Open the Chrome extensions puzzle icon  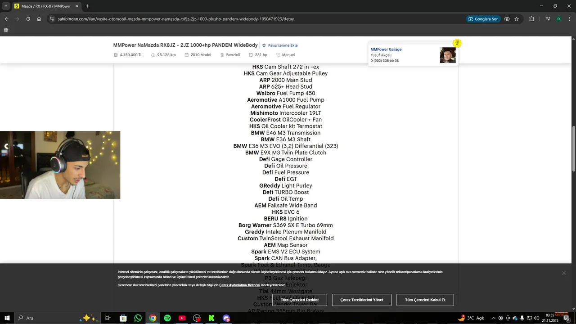point(532,19)
